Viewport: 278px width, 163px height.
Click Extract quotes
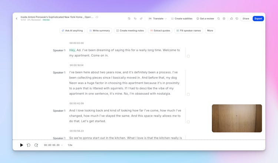point(160,31)
